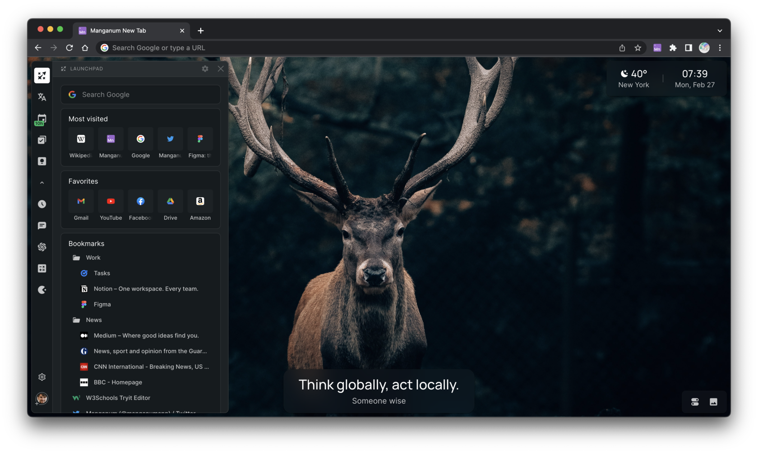Open the calendar widget with 10h badge
Viewport: 758px width, 453px height.
(42, 118)
